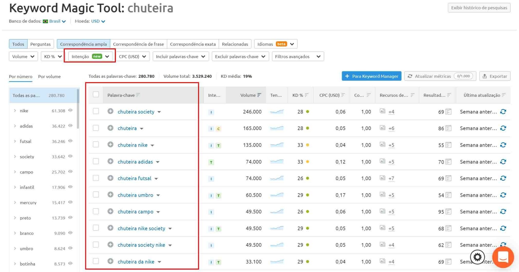Screen dimensions: 519x272
Task: Toggle the eye icon next to "nike" group
Action: 71,110
